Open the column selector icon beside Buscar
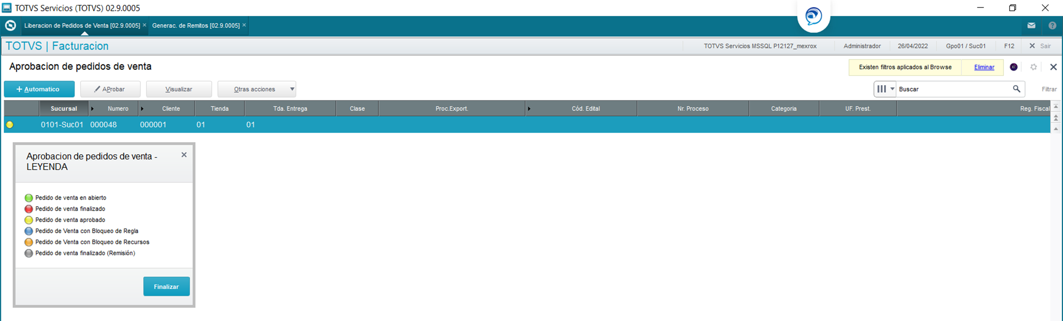Screen dimensions: 1063x321 (x=885, y=89)
